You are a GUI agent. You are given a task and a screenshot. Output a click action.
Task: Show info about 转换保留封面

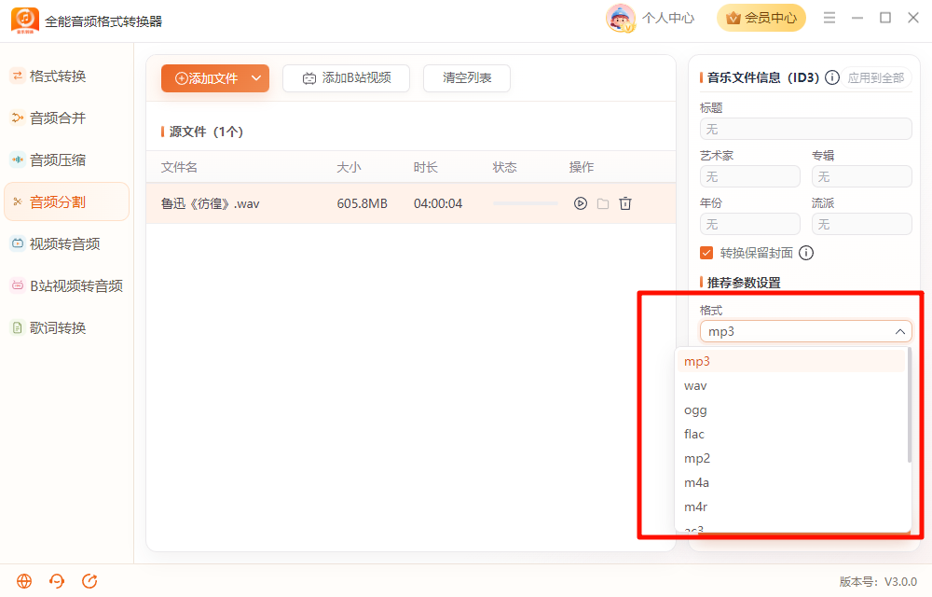coord(806,253)
